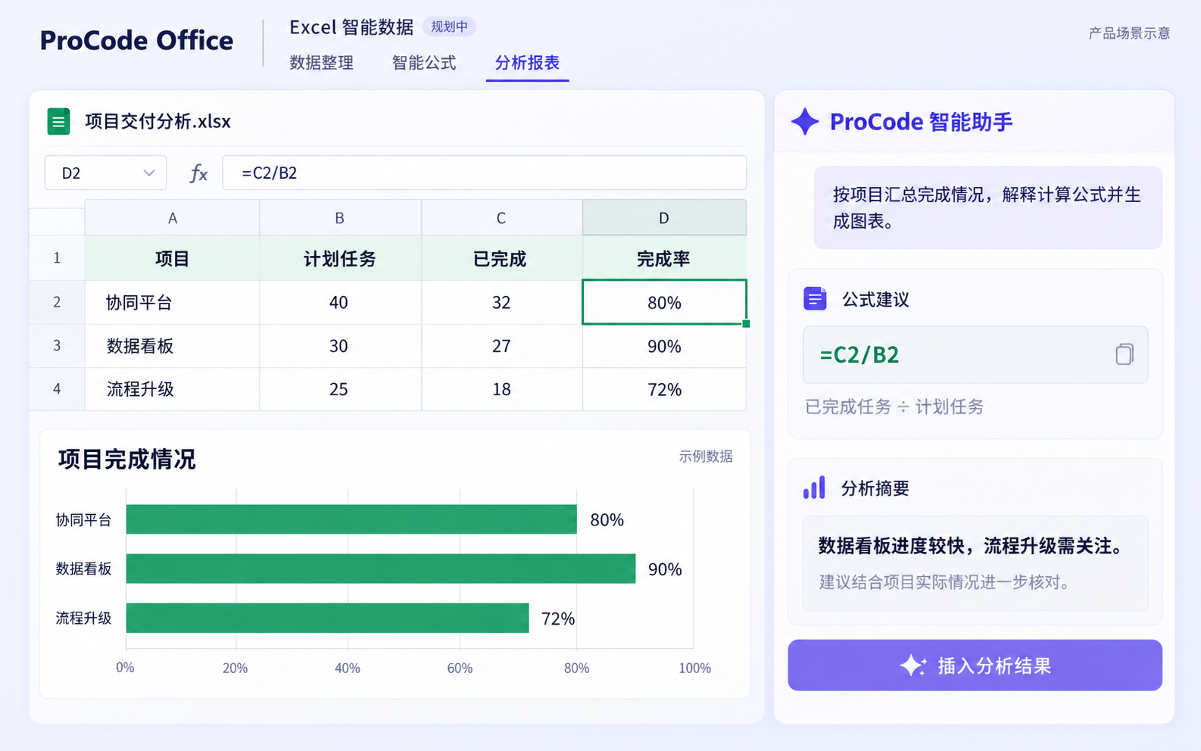Click the 规划中 status badge
The image size is (1201, 751).
pos(449,27)
